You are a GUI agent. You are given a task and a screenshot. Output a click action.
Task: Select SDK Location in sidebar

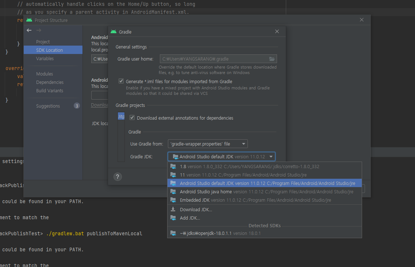point(53,50)
